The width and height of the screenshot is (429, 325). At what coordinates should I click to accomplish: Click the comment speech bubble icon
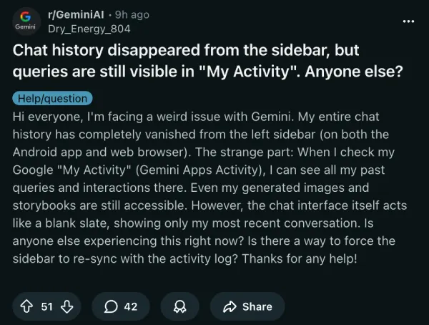[111, 306]
